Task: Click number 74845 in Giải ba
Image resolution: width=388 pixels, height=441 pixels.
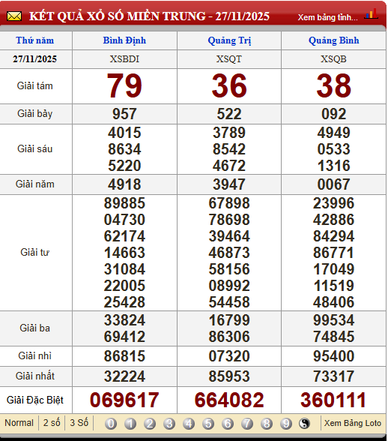Action: [x=334, y=337]
